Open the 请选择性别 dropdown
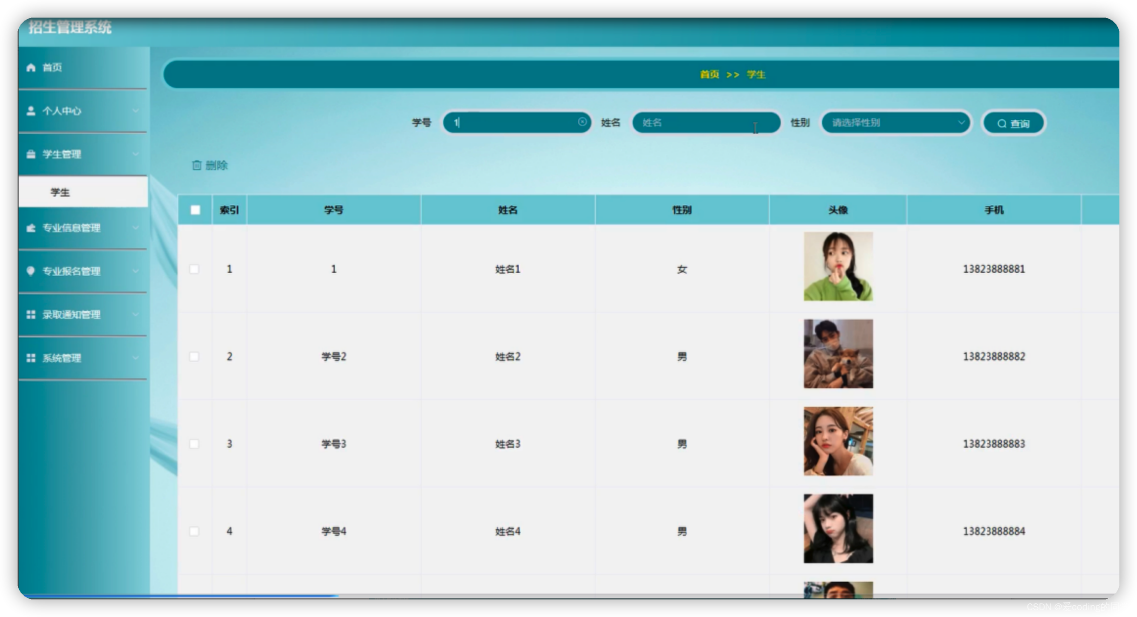Image resolution: width=1137 pixels, height=617 pixels. [896, 123]
